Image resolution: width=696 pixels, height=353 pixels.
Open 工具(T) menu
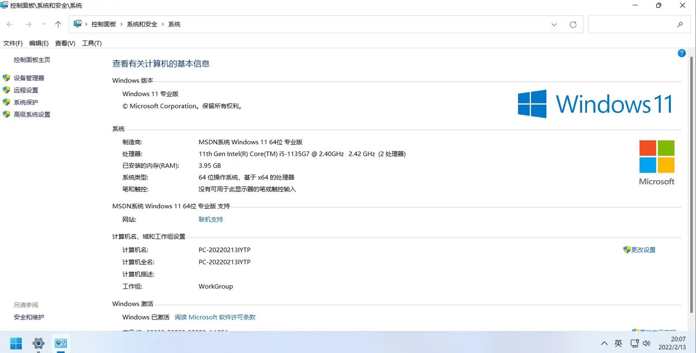pyautogui.click(x=92, y=43)
